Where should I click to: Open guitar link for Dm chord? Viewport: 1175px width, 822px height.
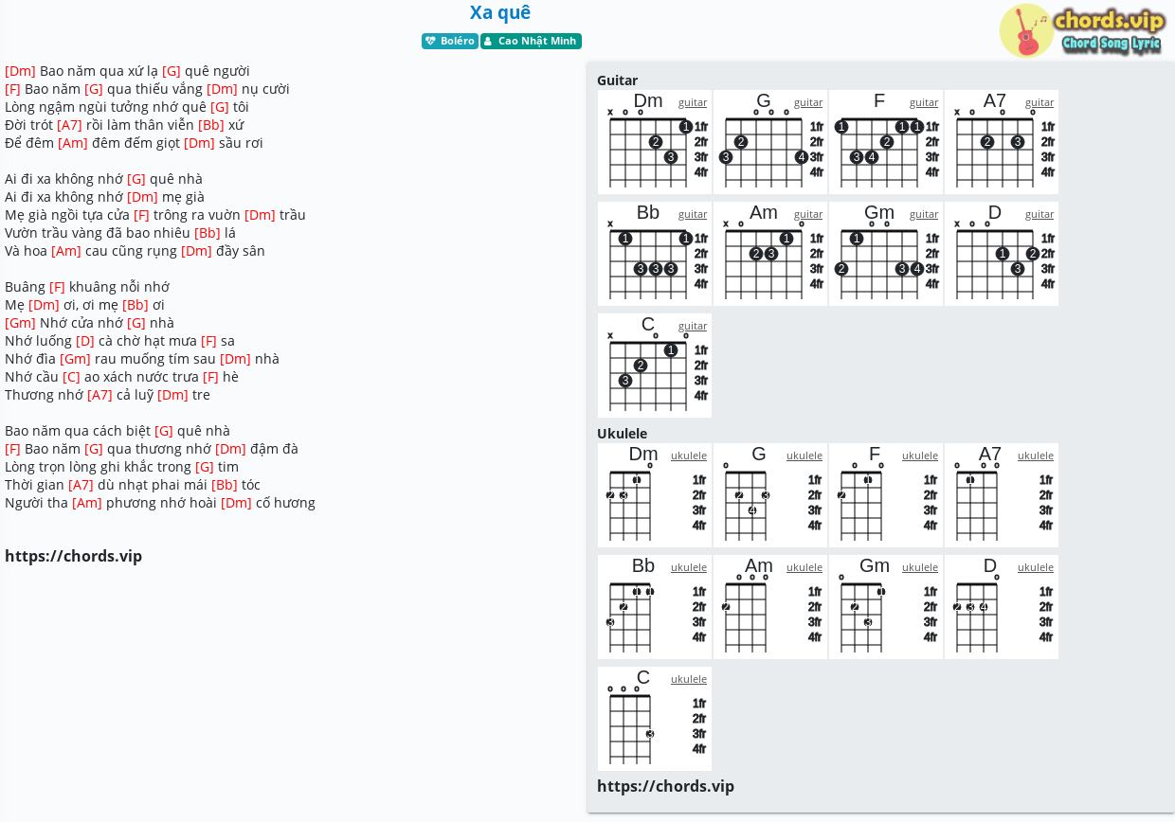[x=693, y=102]
